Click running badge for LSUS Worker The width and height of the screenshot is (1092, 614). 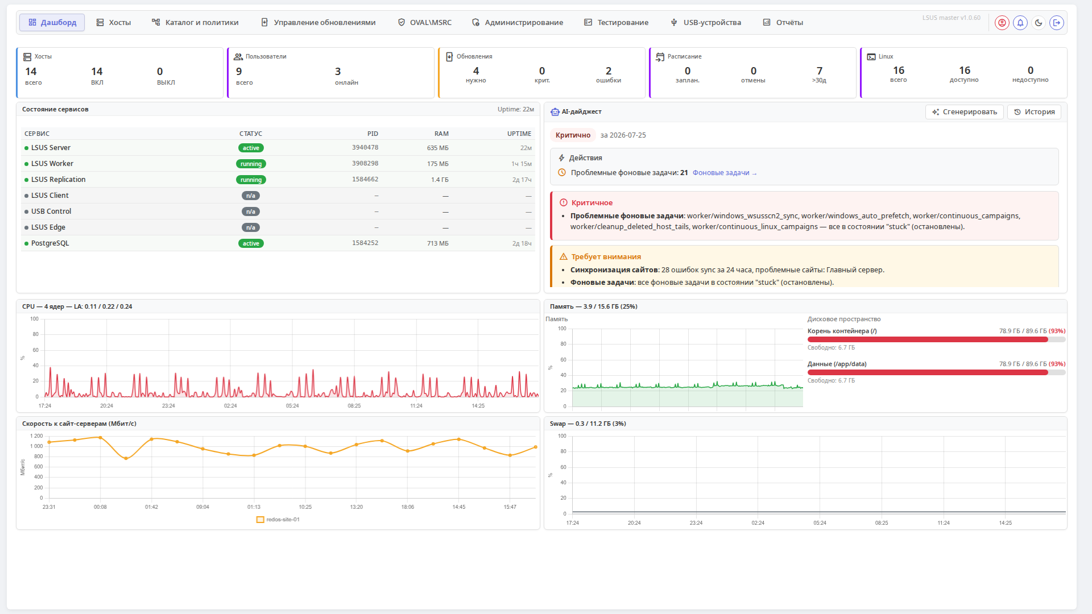[x=251, y=164]
